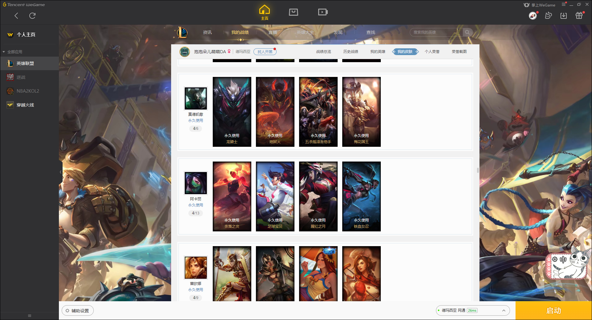Open the 资讯 tab
The height and width of the screenshot is (320, 592).
207,32
